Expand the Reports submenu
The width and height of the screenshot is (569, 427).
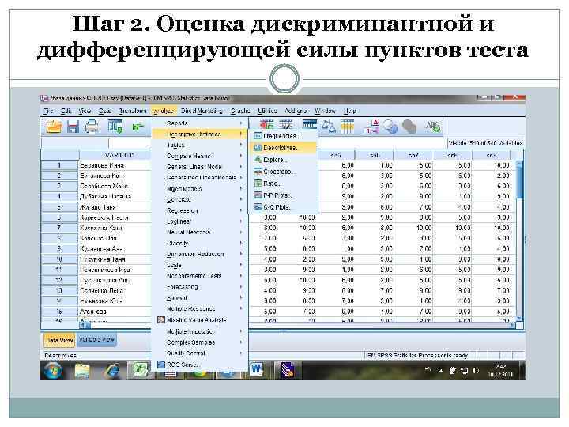[200, 123]
